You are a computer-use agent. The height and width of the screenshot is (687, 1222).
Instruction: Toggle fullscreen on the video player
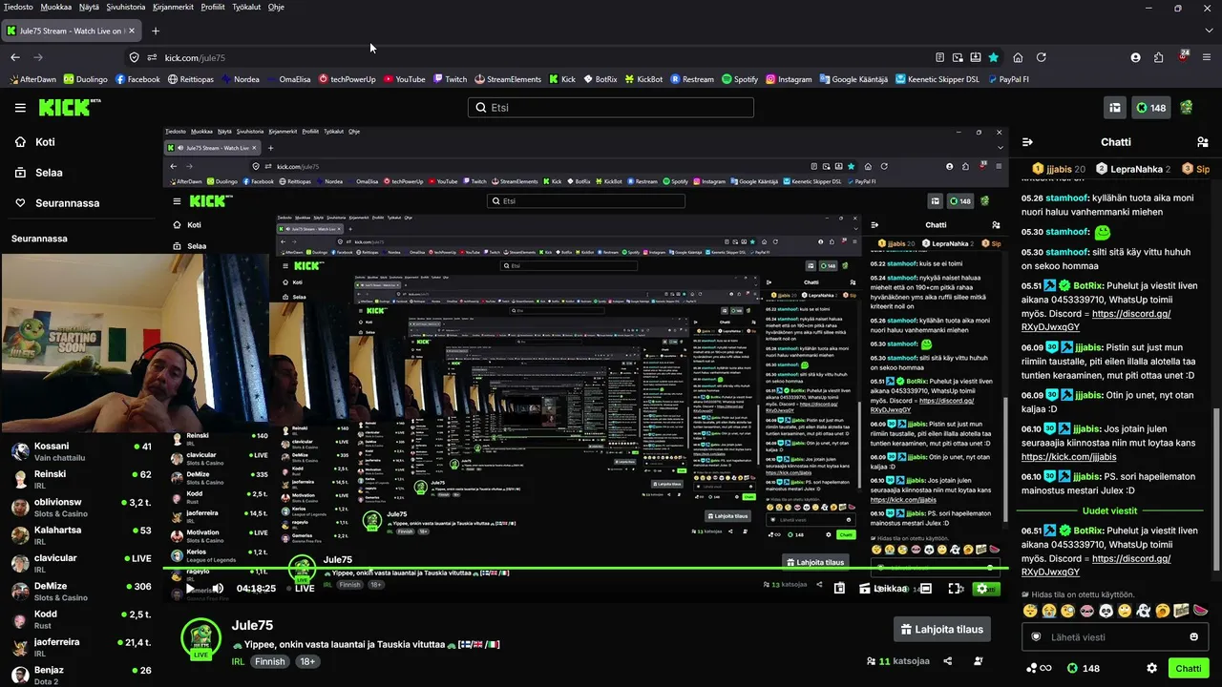[955, 589]
